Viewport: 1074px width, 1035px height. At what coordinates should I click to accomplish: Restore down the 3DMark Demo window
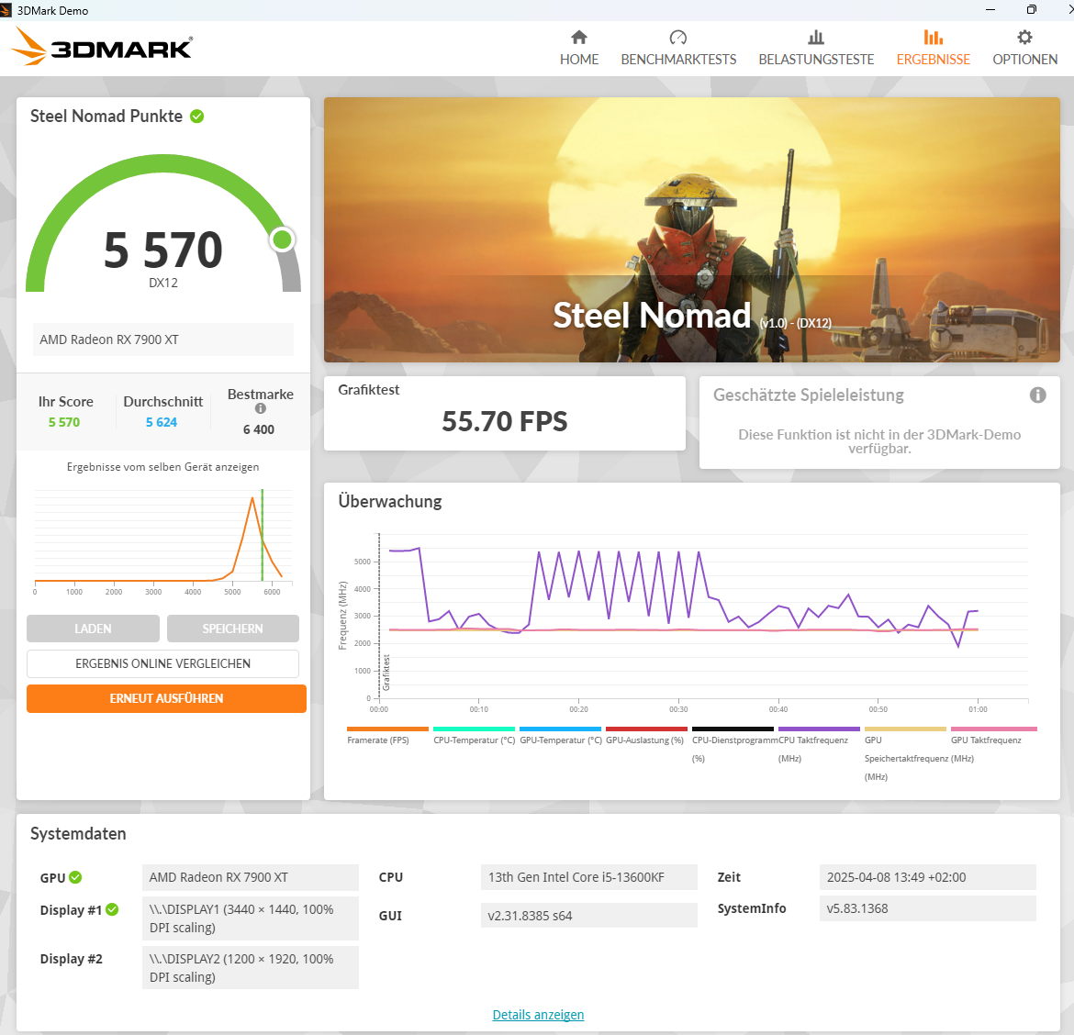[x=1032, y=9]
